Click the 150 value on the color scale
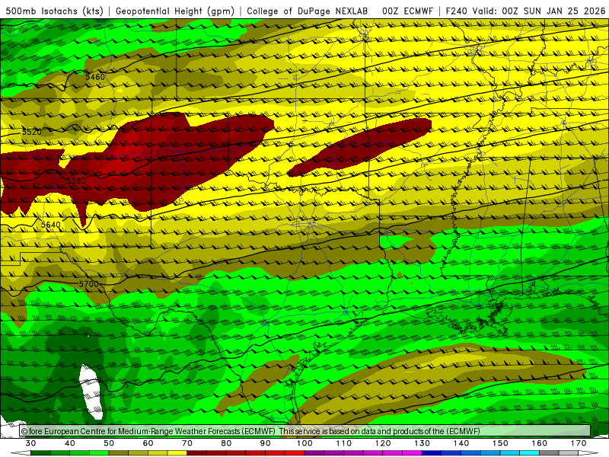Viewport: 609px width, 457px height. (500, 443)
